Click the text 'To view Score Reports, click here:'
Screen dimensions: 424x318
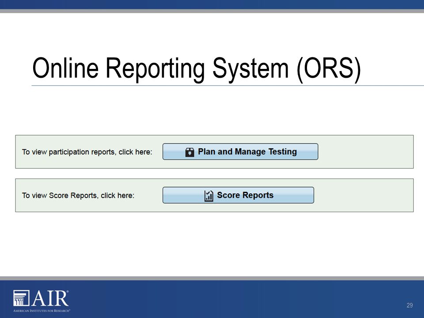(x=78, y=196)
